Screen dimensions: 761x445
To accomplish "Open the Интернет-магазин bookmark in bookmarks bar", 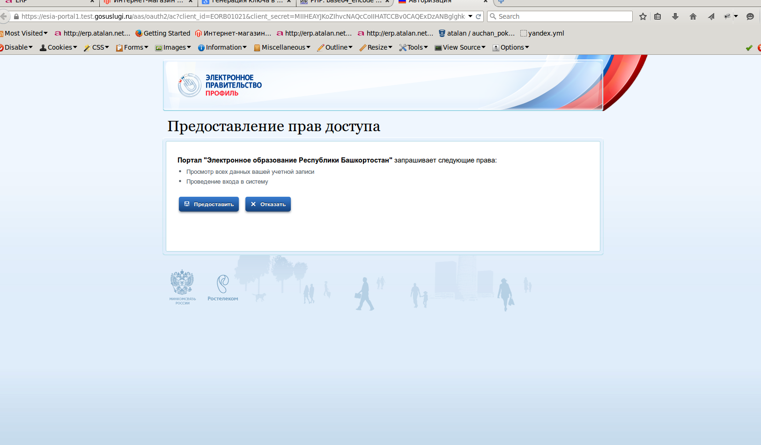I will [233, 33].
